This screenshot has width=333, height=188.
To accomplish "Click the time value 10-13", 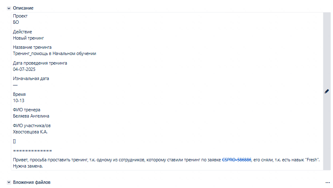I will 19,100.
